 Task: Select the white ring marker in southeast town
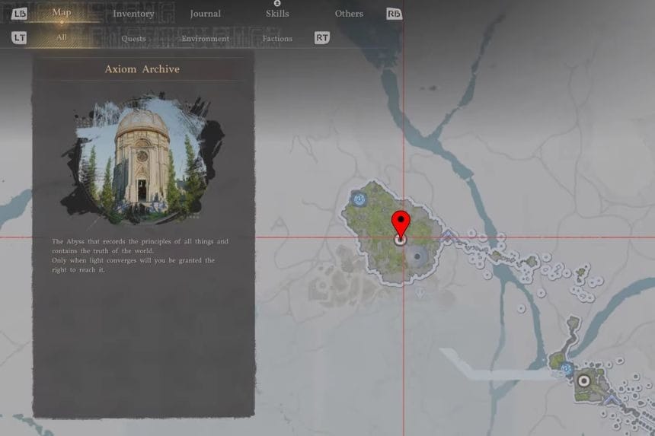pyautogui.click(x=585, y=381)
